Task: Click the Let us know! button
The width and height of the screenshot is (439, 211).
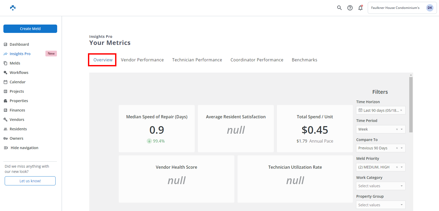Action: [30, 181]
